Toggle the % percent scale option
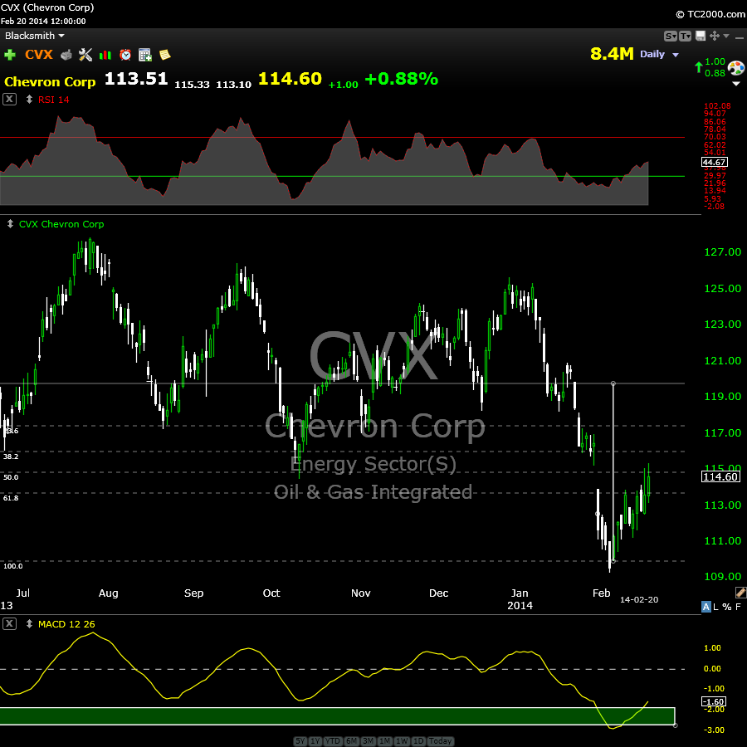Viewport: 747px width, 747px height. point(726,607)
